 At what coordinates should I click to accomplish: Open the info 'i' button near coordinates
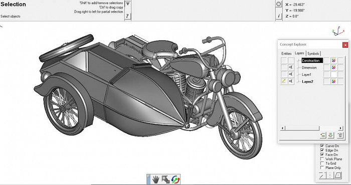point(279,16)
